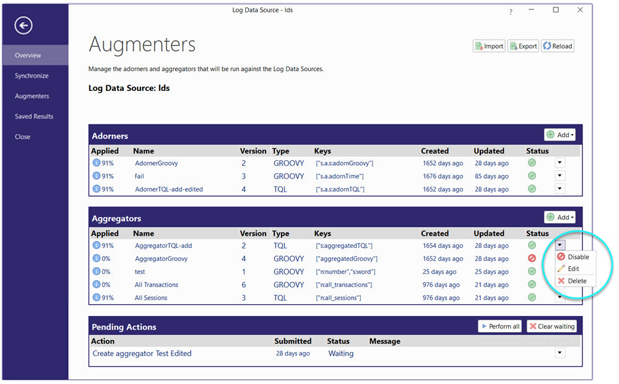Viewport: 619px width, 384px height.
Task: Open the dropdown arrow on the AdornerGroovy row
Action: click(560, 163)
